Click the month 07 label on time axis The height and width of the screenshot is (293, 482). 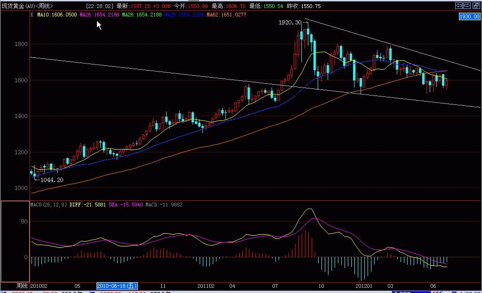275,286
